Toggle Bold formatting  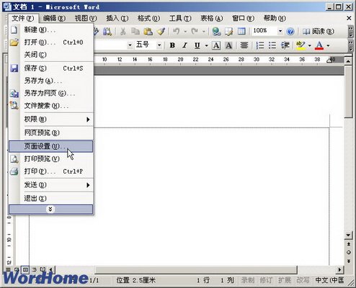[172, 45]
